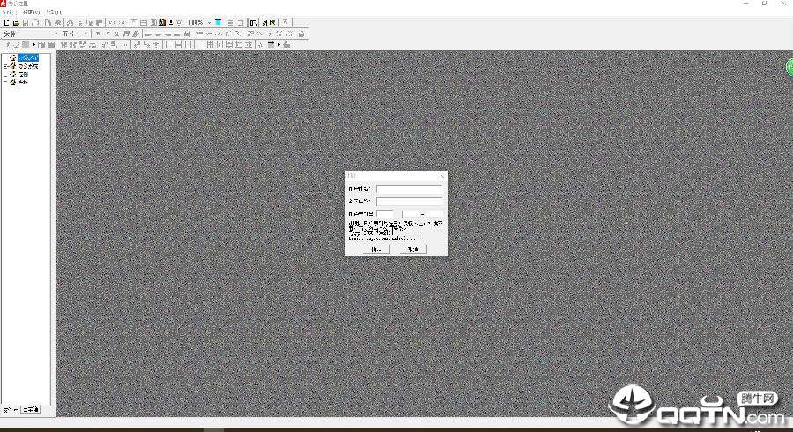Toggle bold text formatting button
The width and height of the screenshot is (793, 432).
98,33
